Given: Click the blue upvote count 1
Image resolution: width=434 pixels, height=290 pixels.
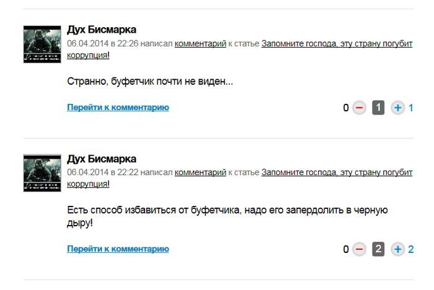Looking at the screenshot, I should [x=410, y=108].
